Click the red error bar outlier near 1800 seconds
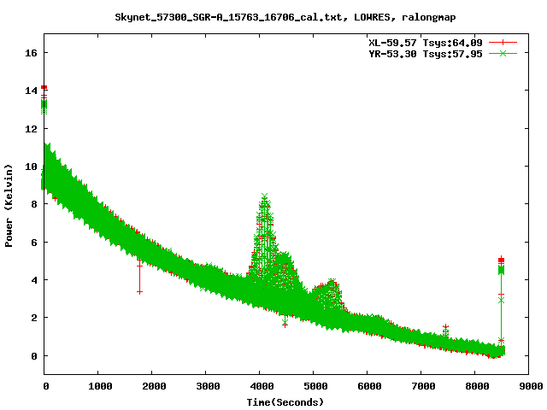This screenshot has height=410, width=547. click(139, 275)
